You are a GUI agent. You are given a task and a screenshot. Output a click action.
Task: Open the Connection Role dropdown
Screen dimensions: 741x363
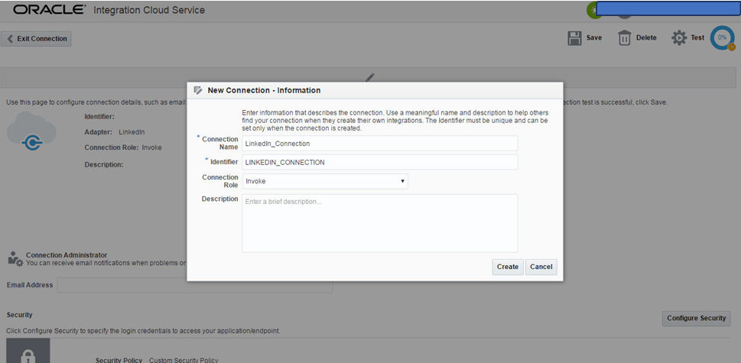pos(325,181)
